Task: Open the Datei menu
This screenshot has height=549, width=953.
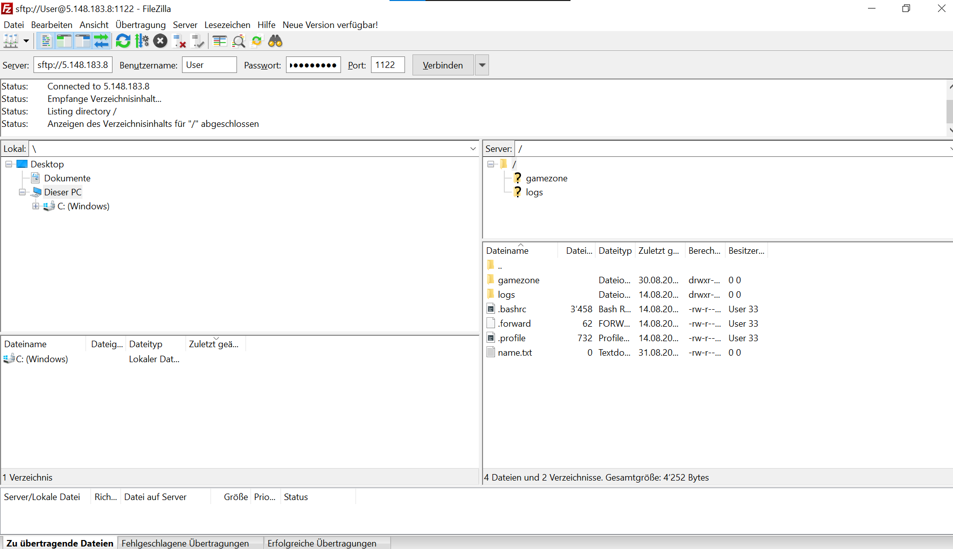Action: click(13, 24)
